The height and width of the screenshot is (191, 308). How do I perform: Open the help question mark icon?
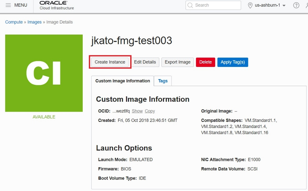pyautogui.click(x=296, y=5)
